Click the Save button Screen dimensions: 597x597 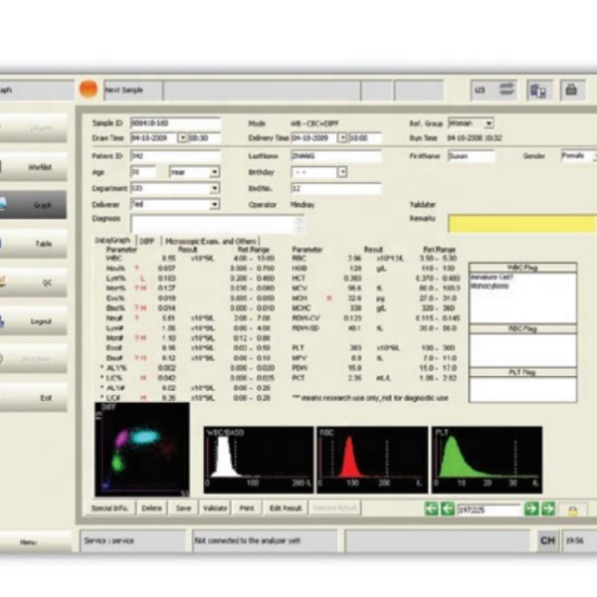[183, 508]
